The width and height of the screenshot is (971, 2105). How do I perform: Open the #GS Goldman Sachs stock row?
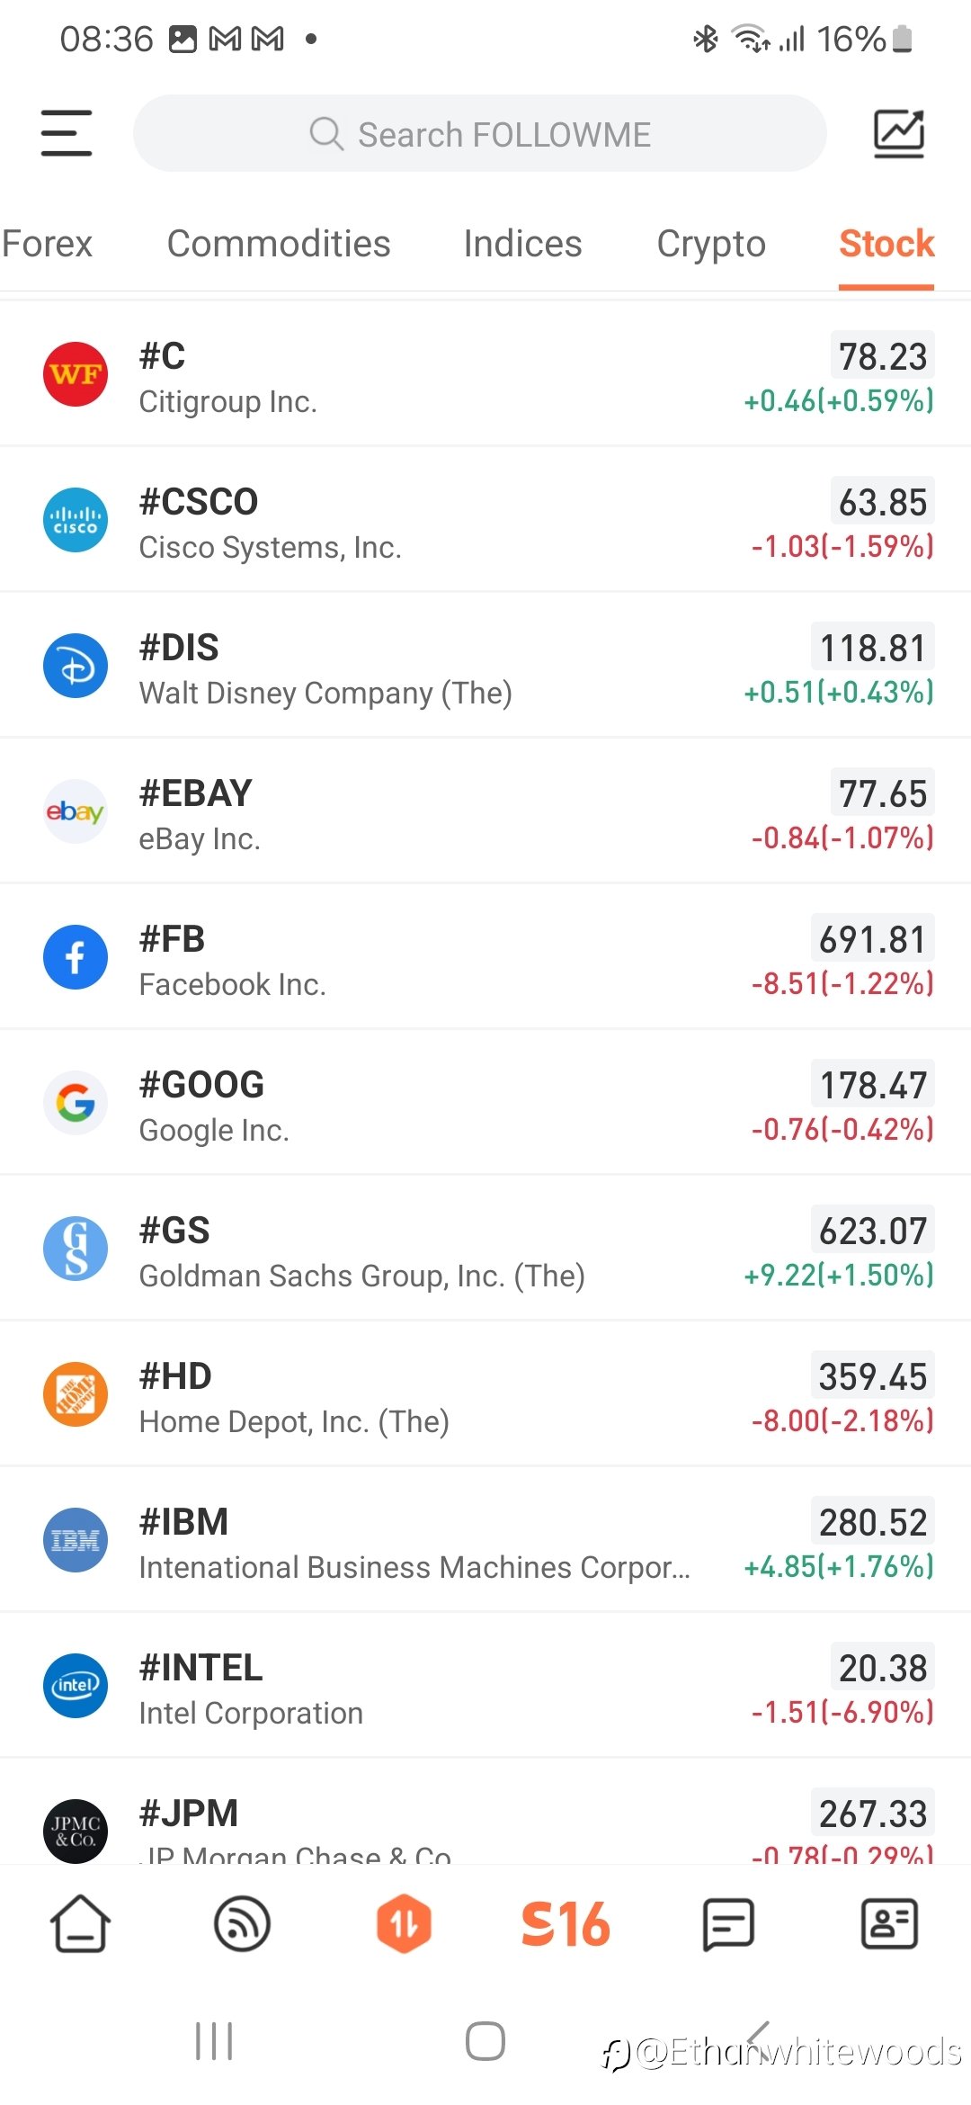pos(485,1250)
